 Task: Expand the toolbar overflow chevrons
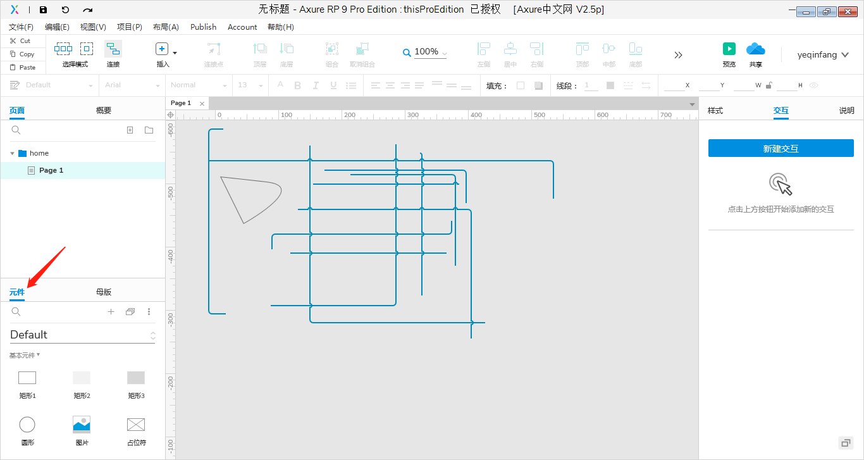(679, 55)
